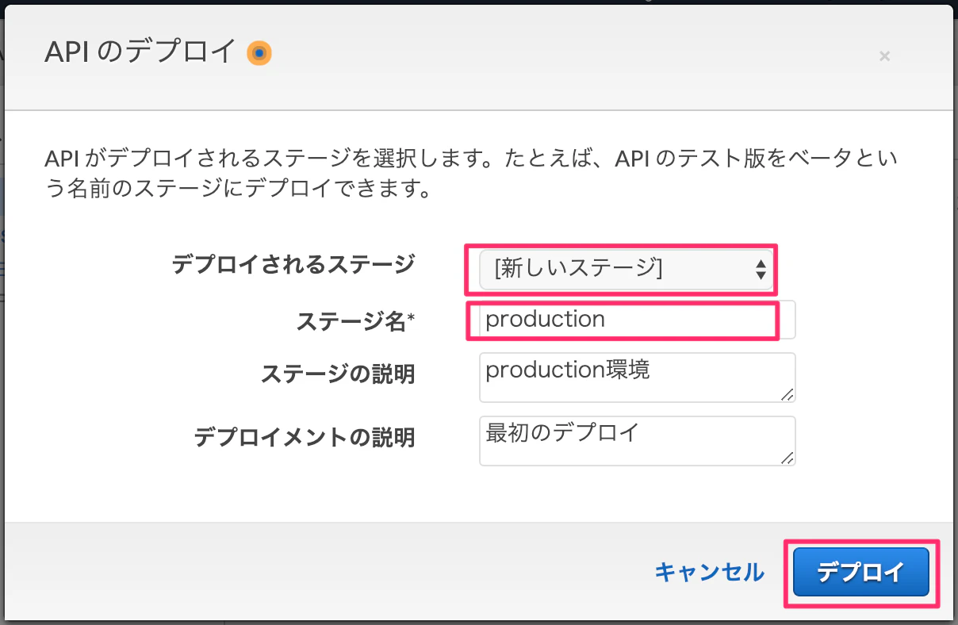Focus the ステージ名 field containing production
The height and width of the screenshot is (625, 958).
[x=638, y=320]
